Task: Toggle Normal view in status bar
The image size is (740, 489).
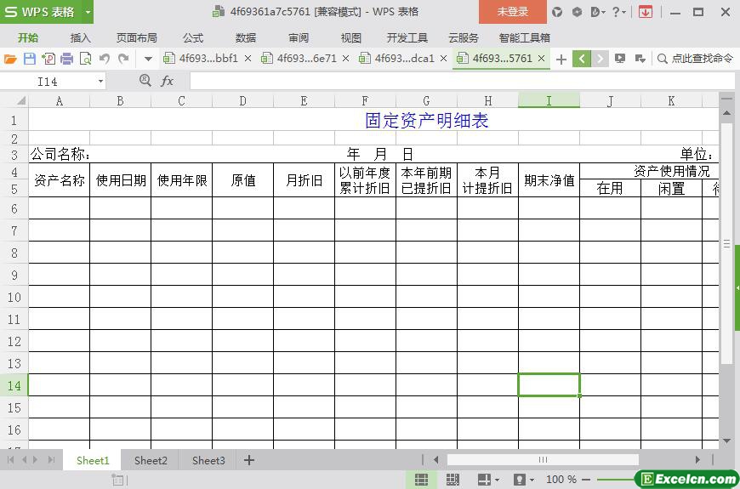Action: click(x=421, y=480)
